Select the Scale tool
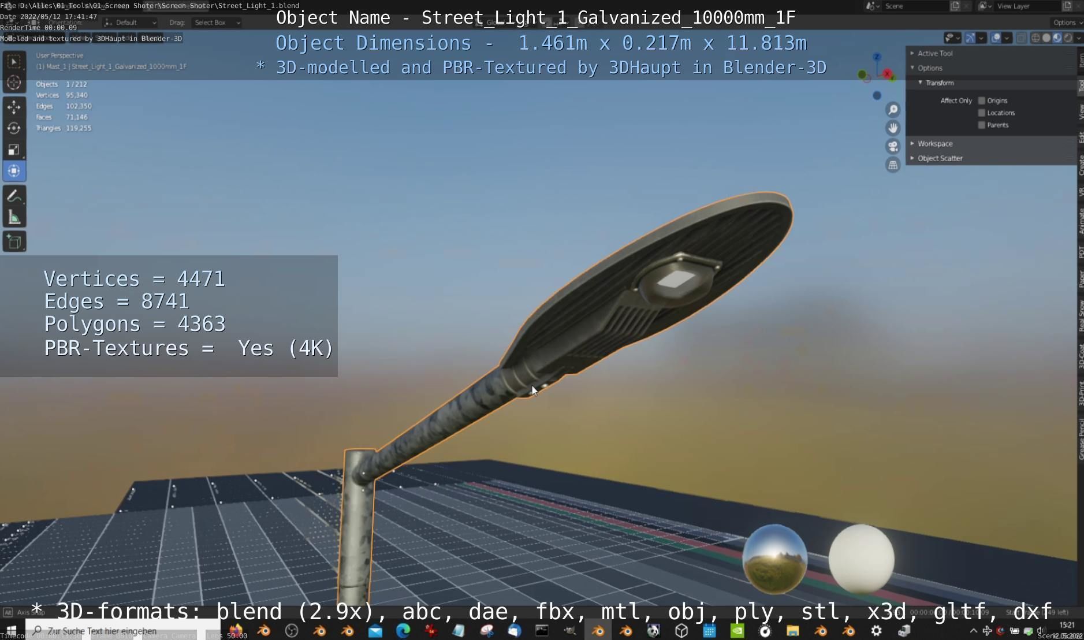The height and width of the screenshot is (640, 1084). point(14,150)
